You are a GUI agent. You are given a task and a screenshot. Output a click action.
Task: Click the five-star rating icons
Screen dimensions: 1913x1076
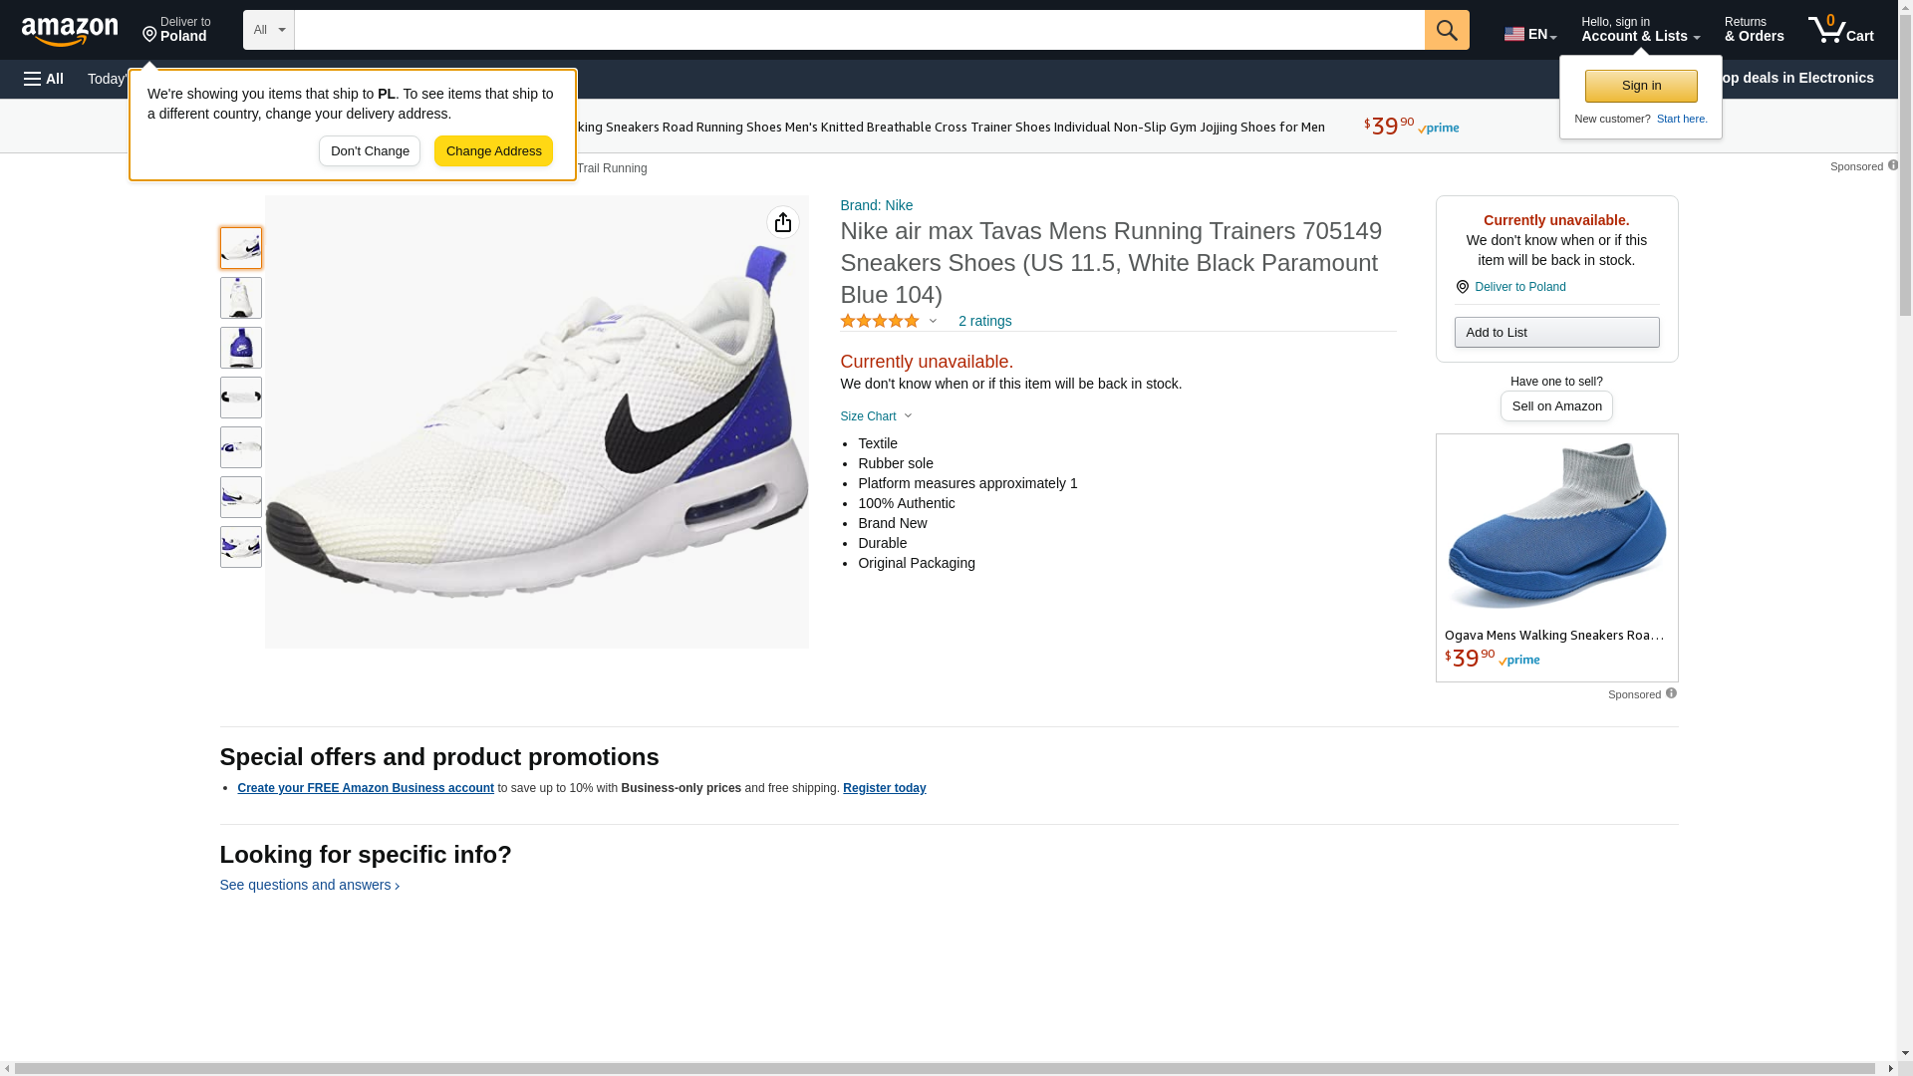pos(880,321)
